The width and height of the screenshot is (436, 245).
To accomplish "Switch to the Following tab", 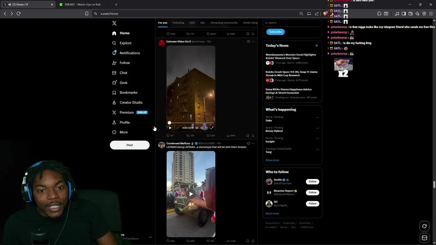I will pos(178,23).
